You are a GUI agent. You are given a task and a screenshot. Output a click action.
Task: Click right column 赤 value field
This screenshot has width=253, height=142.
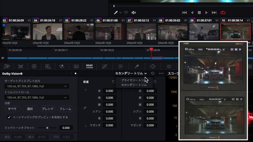[150, 91]
